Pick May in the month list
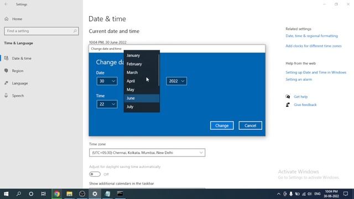This screenshot has height=199, width=354. point(142,90)
